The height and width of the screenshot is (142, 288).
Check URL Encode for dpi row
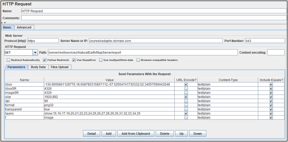[186, 101]
